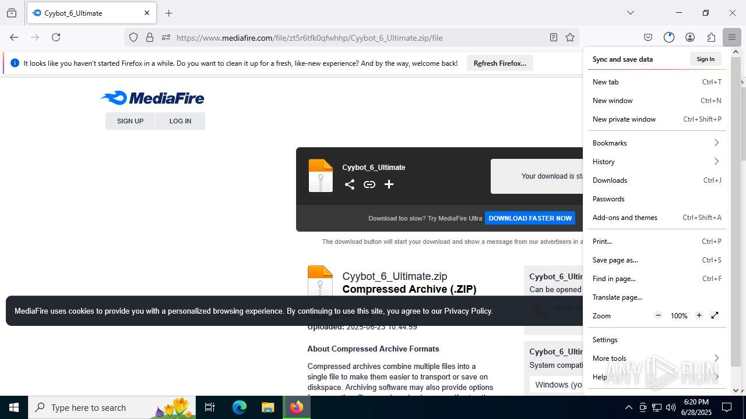The image size is (746, 419).
Task: Toggle reader view icon in address bar
Action: tap(554, 37)
